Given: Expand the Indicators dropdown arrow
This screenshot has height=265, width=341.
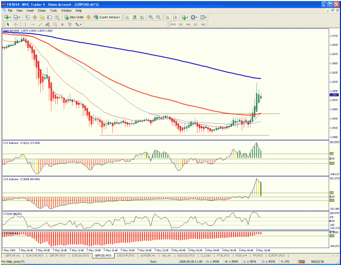Looking at the screenshot, I should coord(188,17).
